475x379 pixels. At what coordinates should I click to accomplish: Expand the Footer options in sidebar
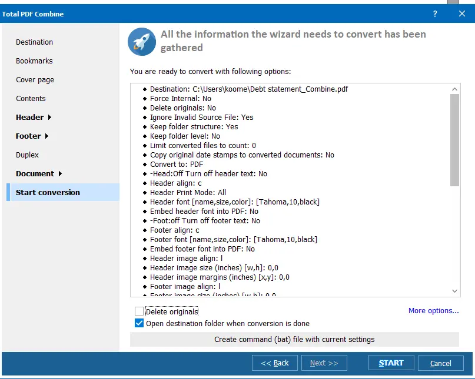28,136
